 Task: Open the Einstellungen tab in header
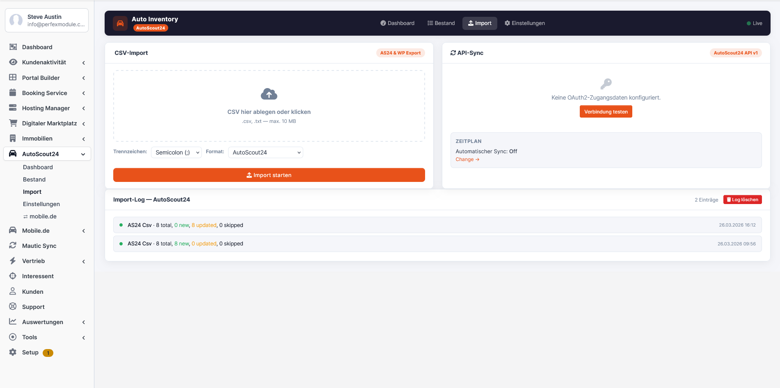click(525, 23)
